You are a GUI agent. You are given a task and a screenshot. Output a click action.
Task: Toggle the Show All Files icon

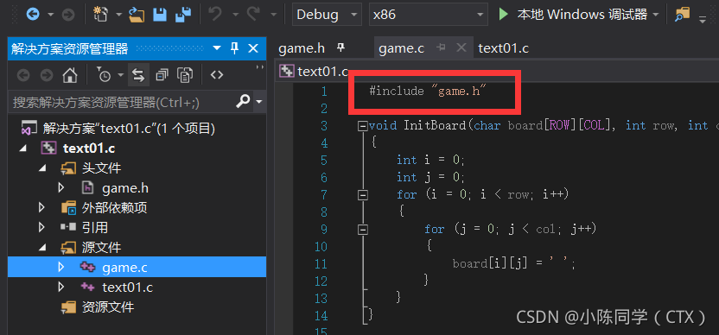tap(185, 75)
